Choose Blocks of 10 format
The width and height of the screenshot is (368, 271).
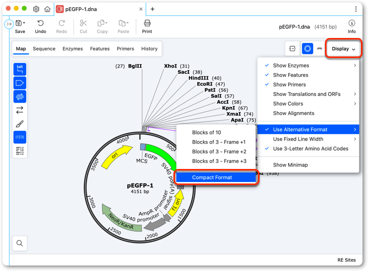(x=215, y=132)
